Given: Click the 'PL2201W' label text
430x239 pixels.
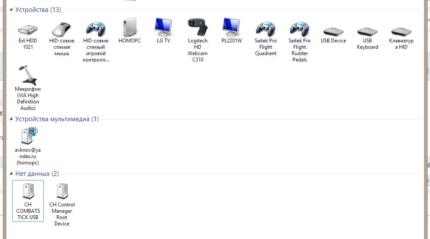Looking at the screenshot, I should (232, 41).
